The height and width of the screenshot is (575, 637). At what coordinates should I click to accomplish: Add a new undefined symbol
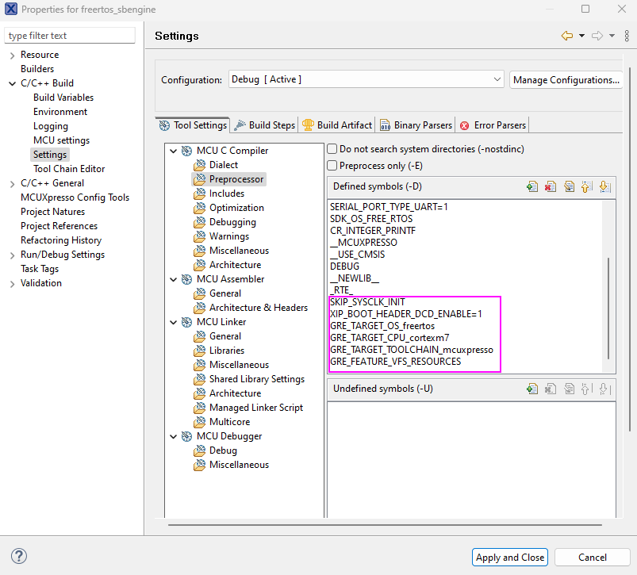[x=532, y=389]
